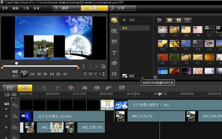Switch to Storyboard view
This screenshot has height=139, width=222.
tap(10, 88)
